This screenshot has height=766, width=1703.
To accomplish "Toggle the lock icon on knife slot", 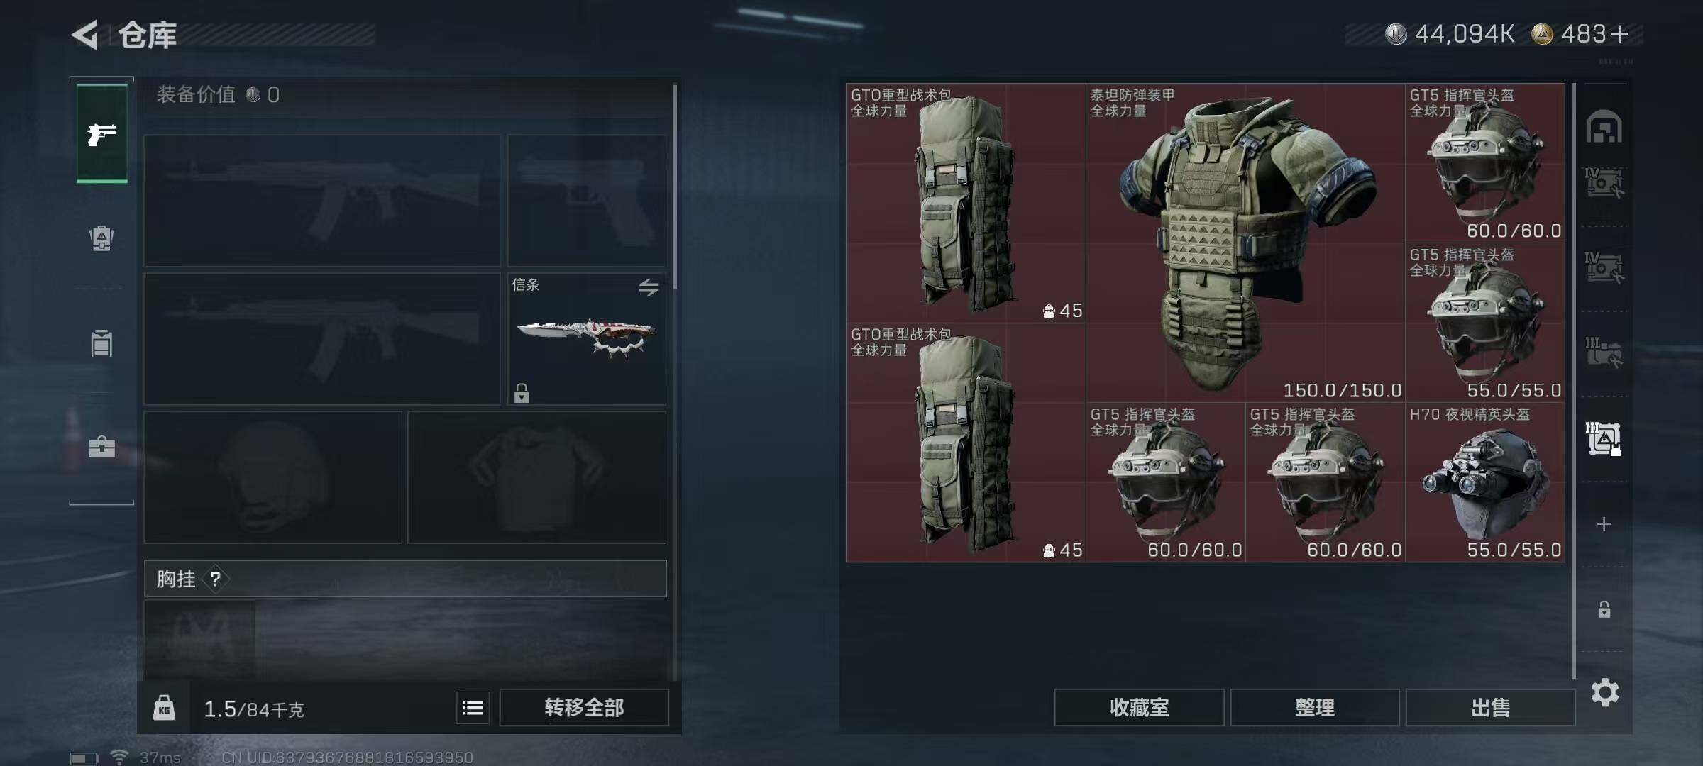I will pos(522,393).
